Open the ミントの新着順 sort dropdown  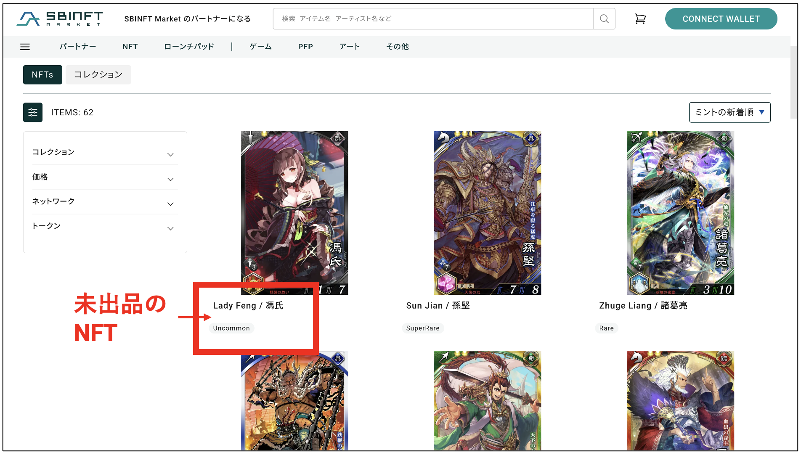click(730, 112)
